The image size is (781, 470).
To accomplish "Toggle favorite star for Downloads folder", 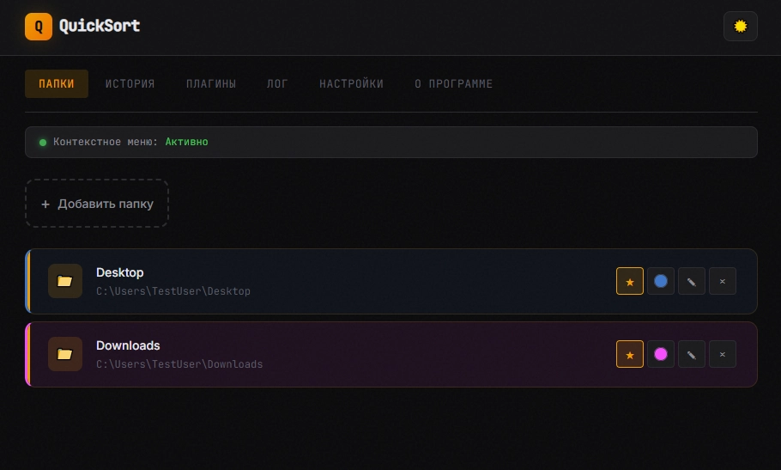I will 630,354.
